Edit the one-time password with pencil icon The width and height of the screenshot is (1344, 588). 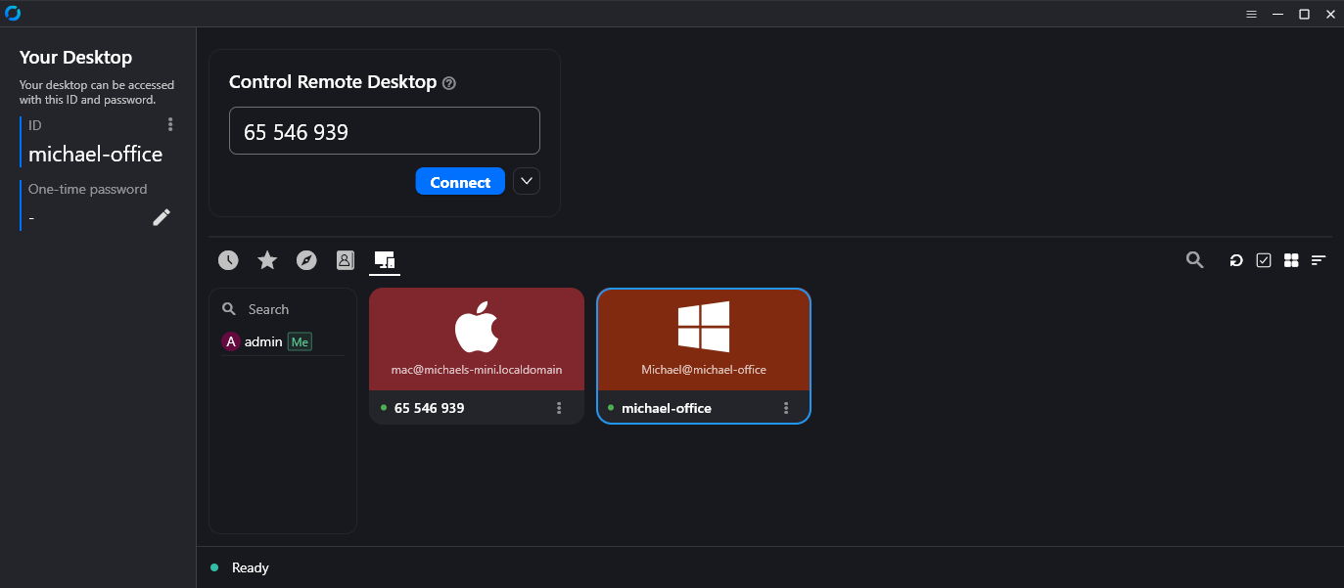coord(162,217)
